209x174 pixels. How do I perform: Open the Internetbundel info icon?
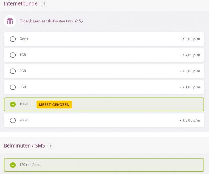pos(44,4)
